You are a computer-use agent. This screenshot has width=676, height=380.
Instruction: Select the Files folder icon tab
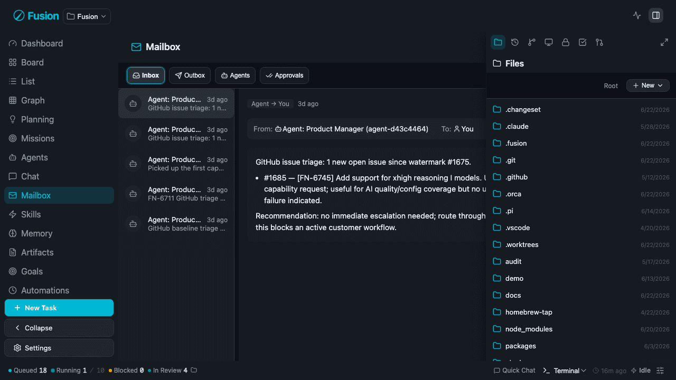point(498,42)
